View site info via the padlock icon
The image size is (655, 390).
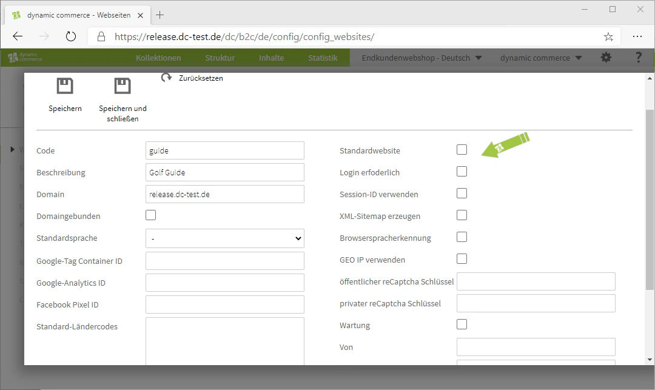[x=101, y=37]
